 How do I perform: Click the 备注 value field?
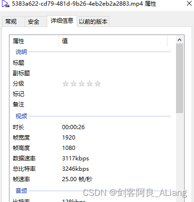116,105
